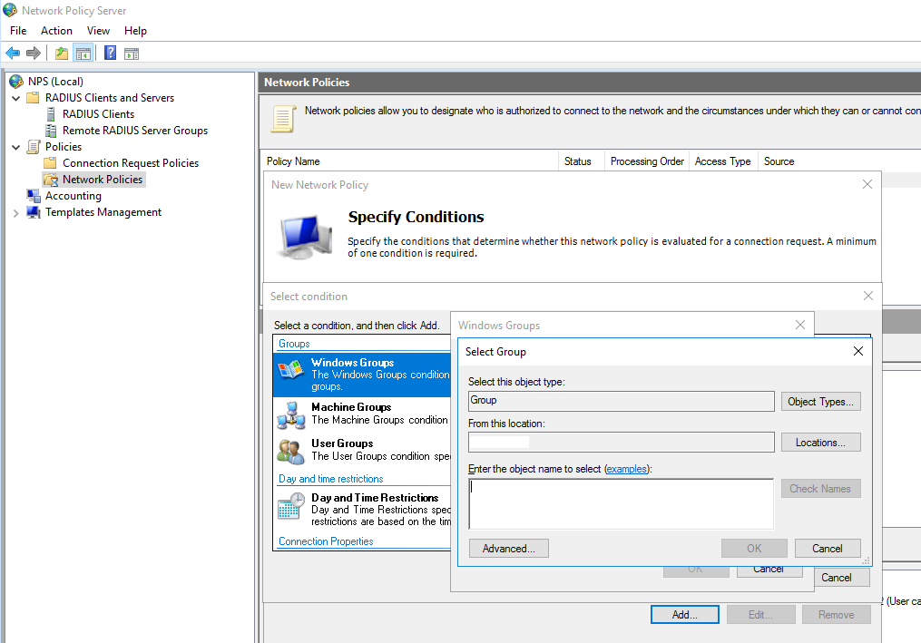Select Day and Time Restrictions condition text
921x643 pixels.
[x=375, y=497]
